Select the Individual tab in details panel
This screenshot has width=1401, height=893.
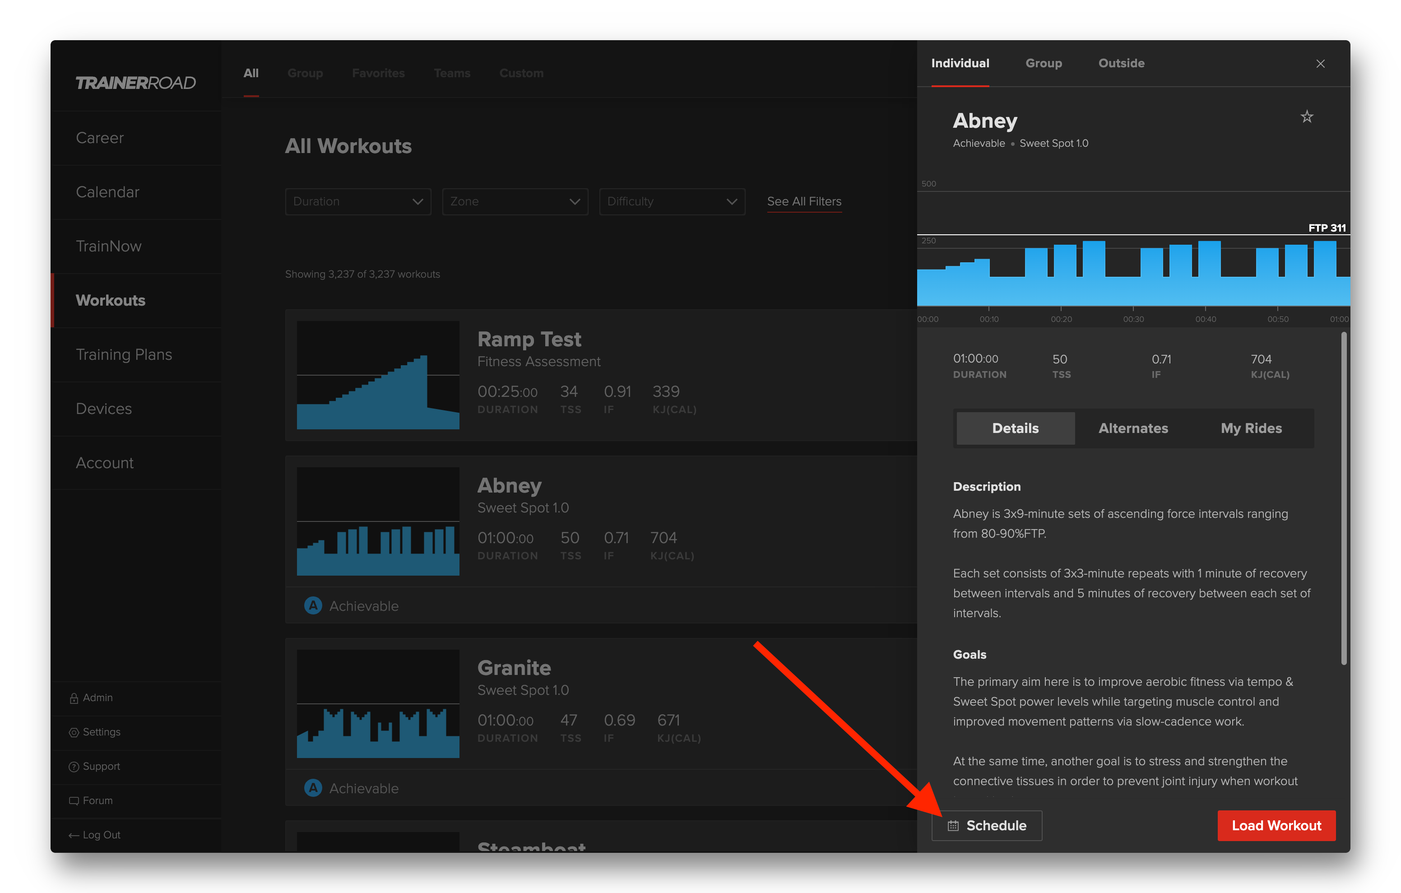960,64
